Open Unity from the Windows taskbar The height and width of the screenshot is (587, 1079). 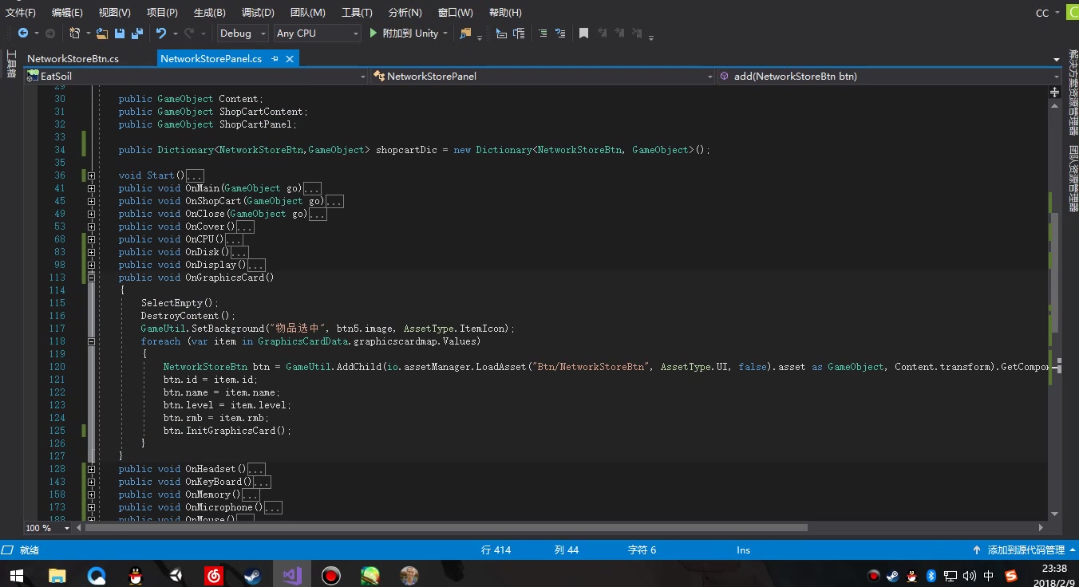pyautogui.click(x=174, y=574)
